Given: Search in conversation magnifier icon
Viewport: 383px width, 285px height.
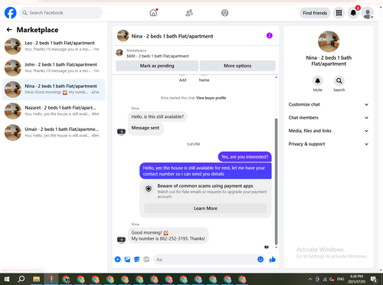Looking at the screenshot, I should (339, 81).
